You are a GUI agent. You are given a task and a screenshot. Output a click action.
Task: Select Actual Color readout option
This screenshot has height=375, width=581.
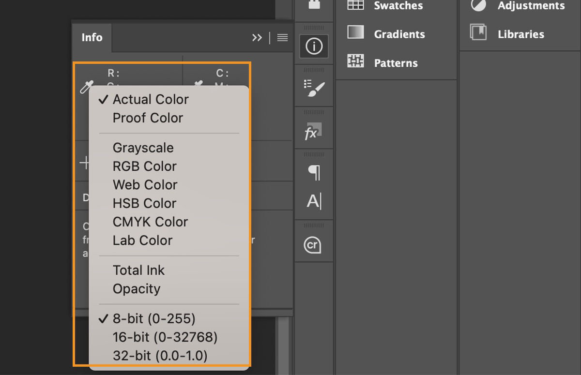click(151, 100)
